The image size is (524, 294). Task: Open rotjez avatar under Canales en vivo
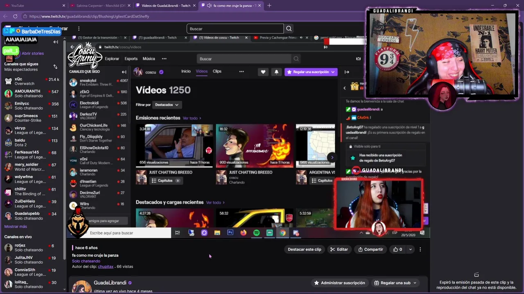pos(8,248)
